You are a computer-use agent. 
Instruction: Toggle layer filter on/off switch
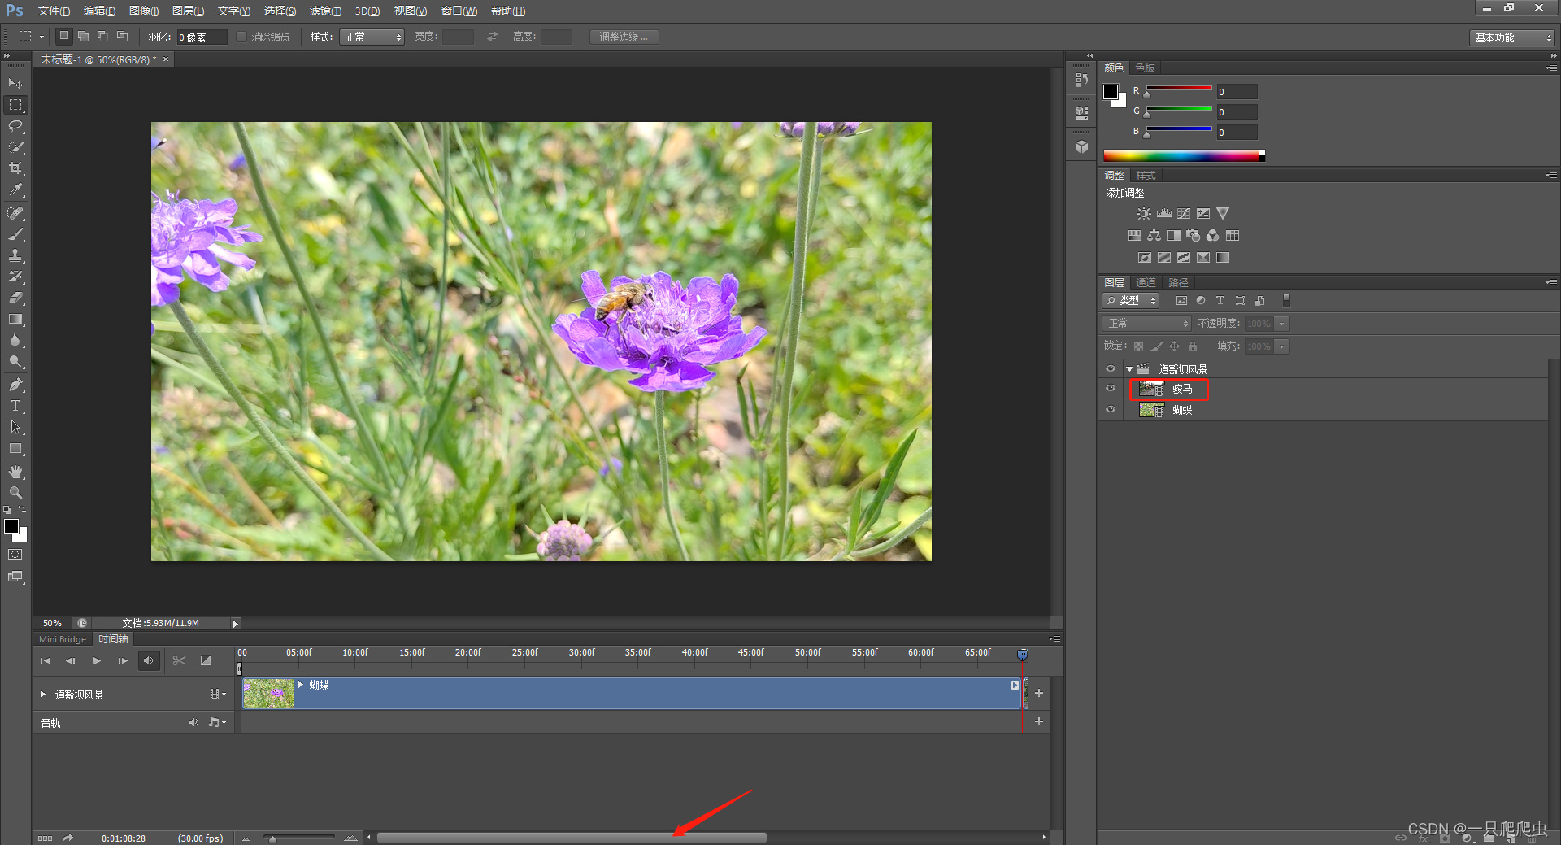pos(1286,301)
